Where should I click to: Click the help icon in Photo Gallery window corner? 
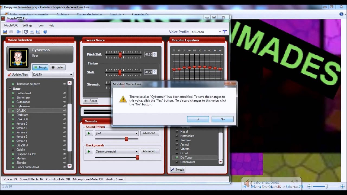341,14
